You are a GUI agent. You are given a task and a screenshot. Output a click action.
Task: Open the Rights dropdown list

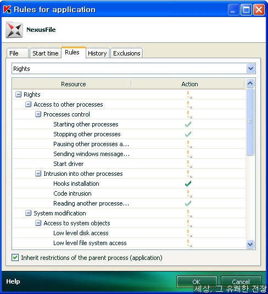[x=251, y=69]
